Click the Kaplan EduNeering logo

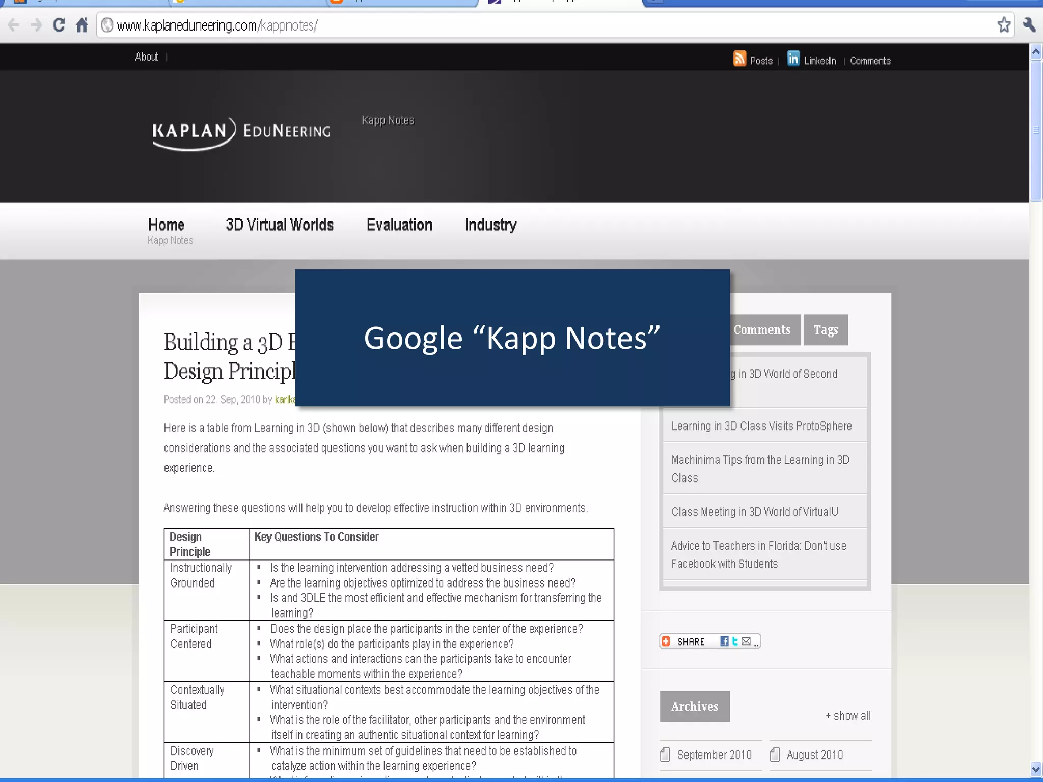241,133
